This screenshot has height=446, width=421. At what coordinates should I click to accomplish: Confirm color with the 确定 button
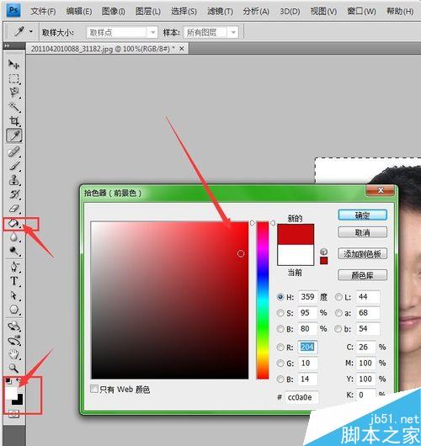[362, 215]
